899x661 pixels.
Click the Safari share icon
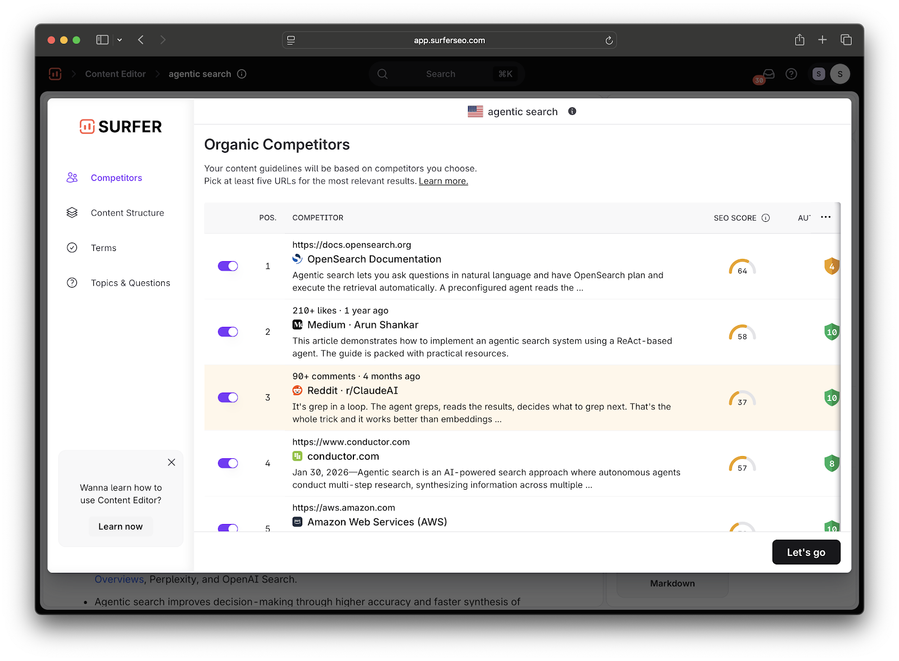[x=800, y=39]
